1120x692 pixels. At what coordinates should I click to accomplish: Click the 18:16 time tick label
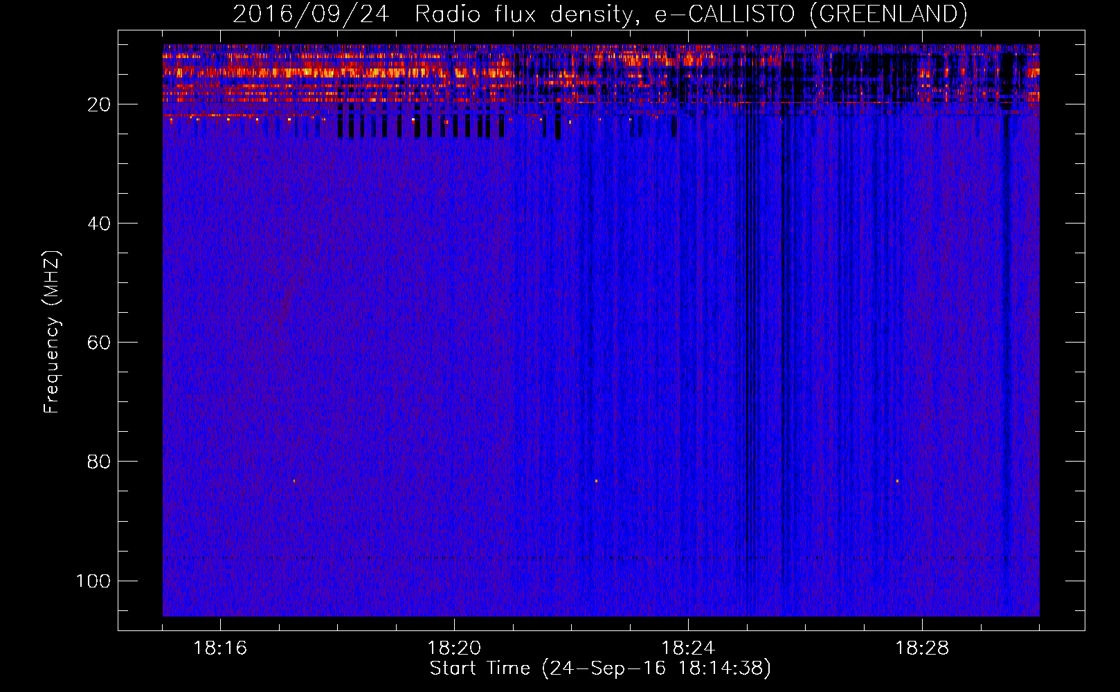tap(220, 648)
